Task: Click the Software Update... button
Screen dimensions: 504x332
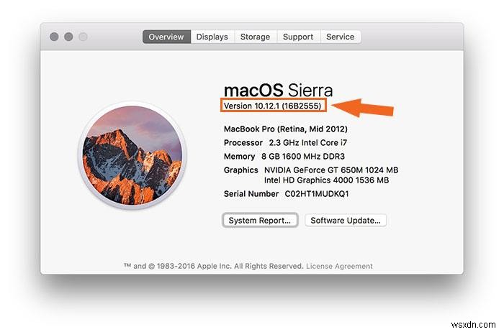Action: [x=346, y=221]
